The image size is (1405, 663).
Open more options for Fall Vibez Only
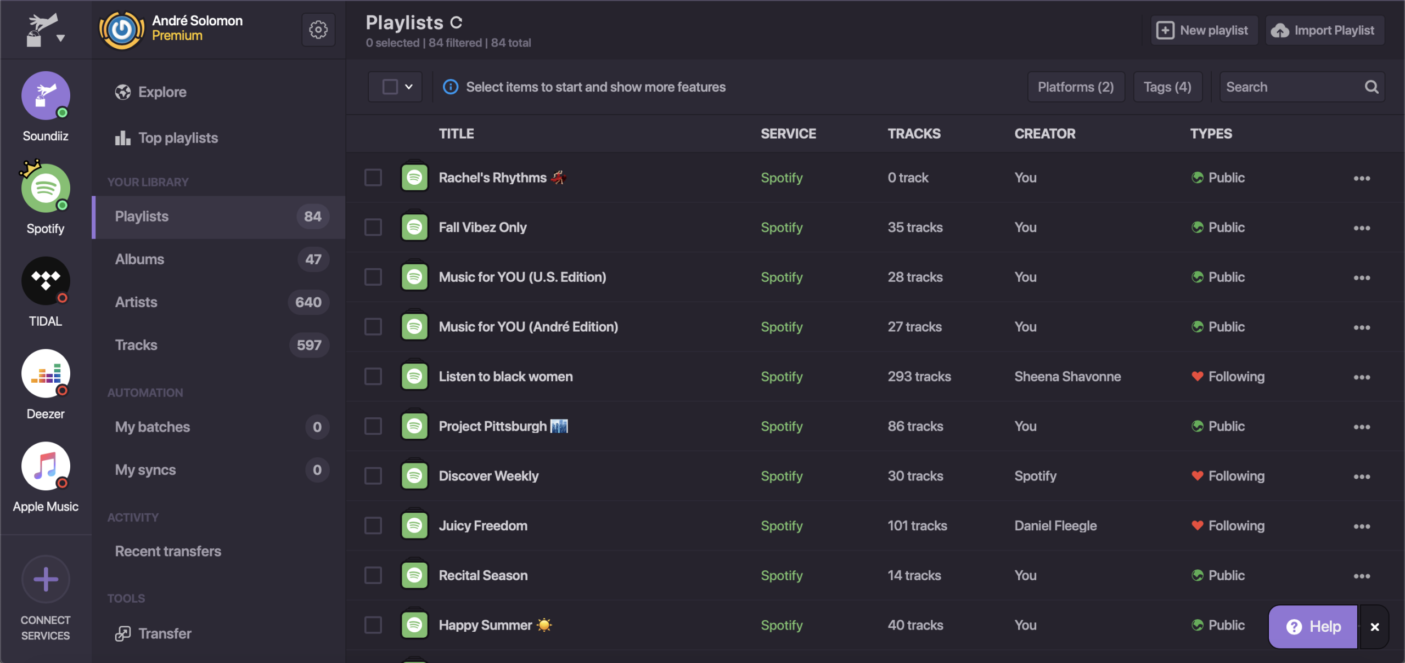point(1362,228)
